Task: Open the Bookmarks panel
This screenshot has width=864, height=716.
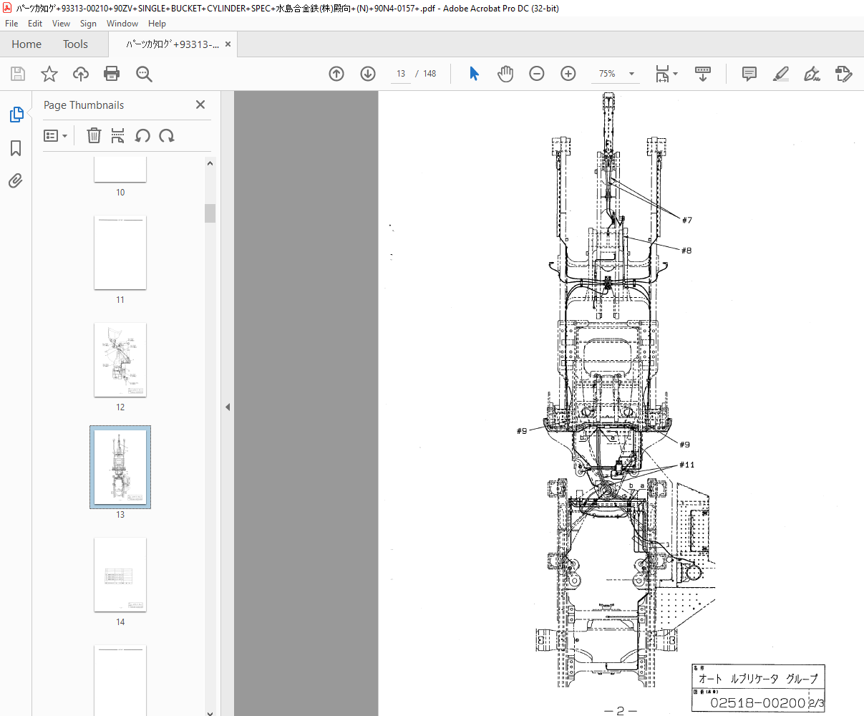Action: click(16, 148)
